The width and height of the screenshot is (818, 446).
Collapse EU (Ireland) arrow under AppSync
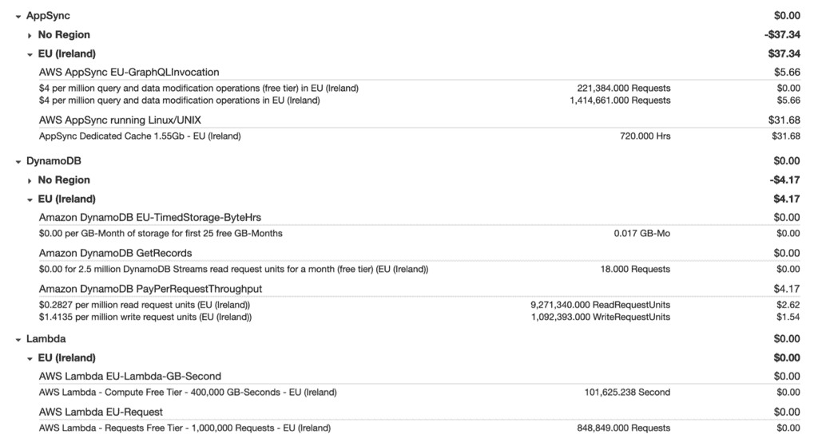click(30, 54)
